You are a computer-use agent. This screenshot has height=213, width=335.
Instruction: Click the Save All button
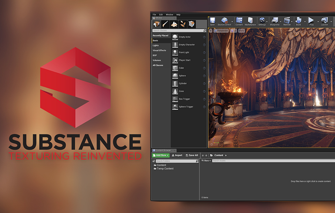click(192, 155)
